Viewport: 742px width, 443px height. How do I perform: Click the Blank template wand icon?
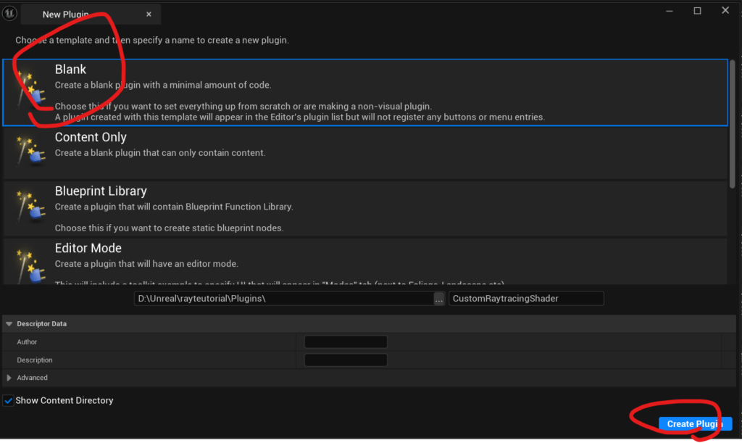30,92
